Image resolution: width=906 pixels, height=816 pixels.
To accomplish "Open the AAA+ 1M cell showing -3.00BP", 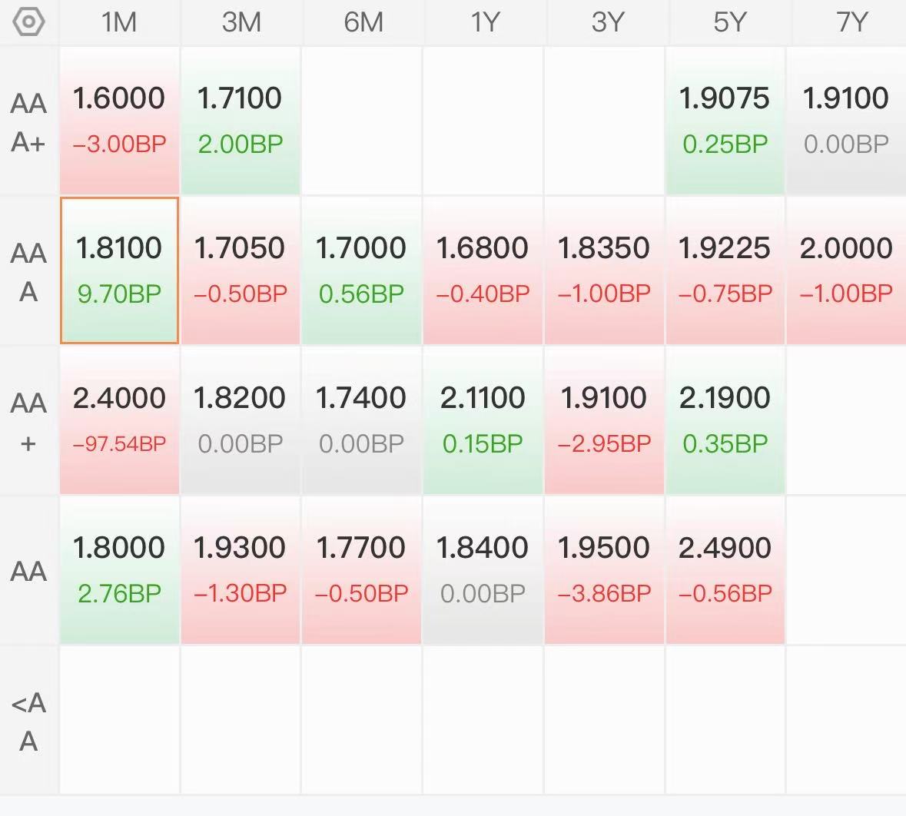I will [120, 121].
